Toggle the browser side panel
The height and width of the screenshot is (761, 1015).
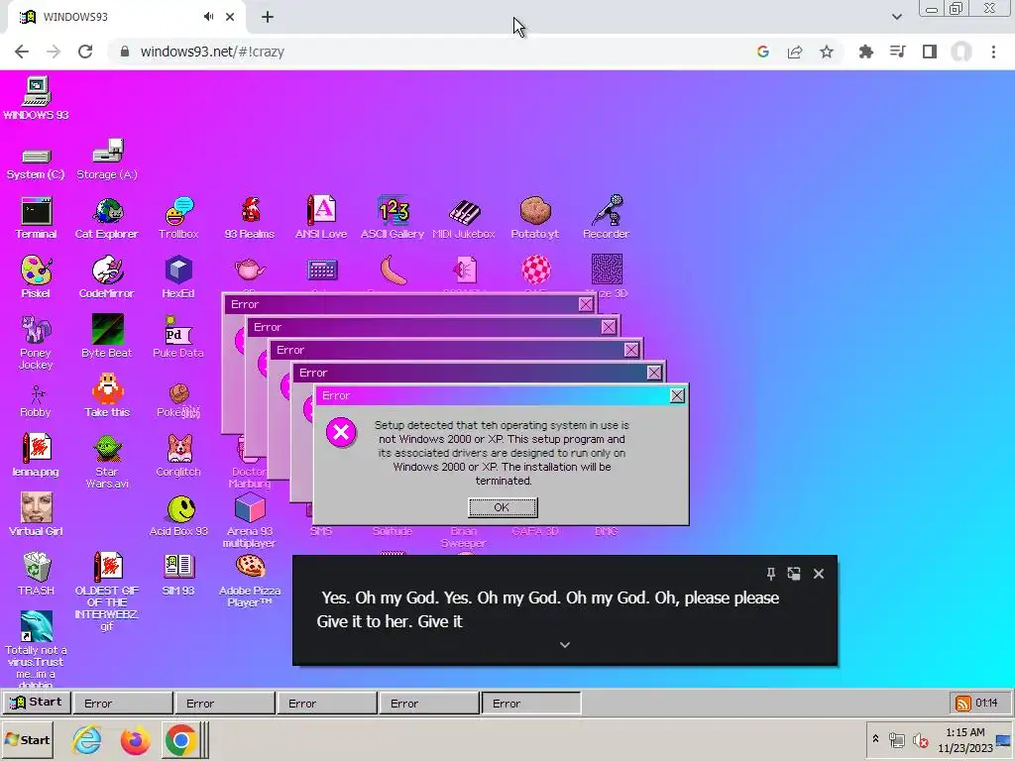930,52
